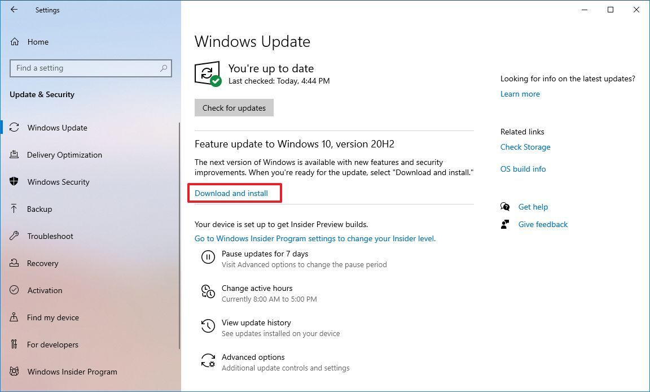Click the Backup up-arrow icon
Screen dimensions: 650x392
coord(14,209)
